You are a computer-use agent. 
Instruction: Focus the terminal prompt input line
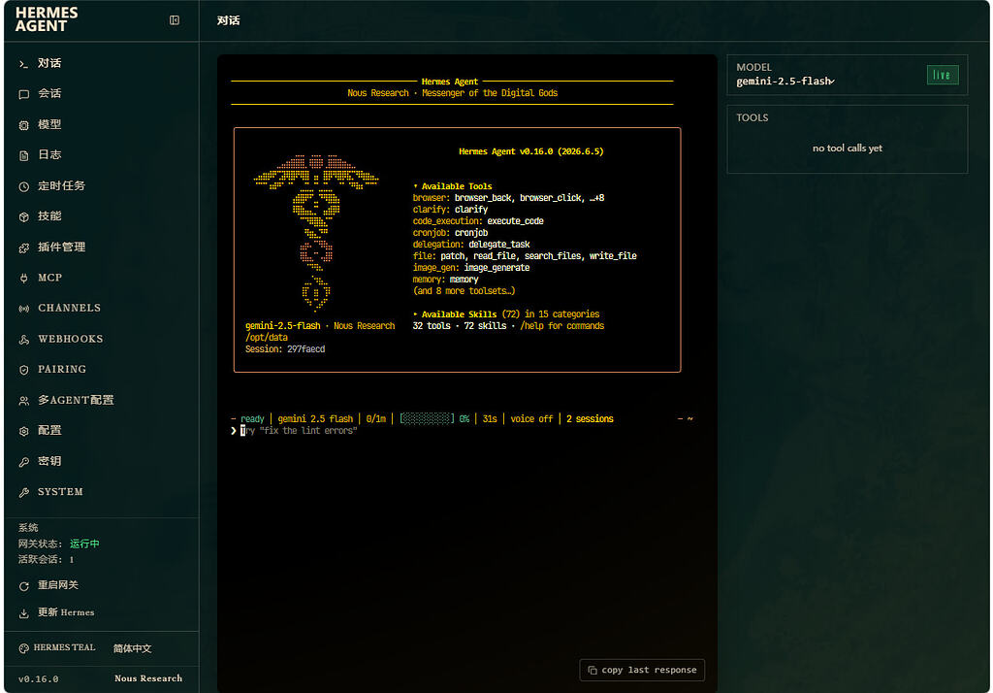point(463,431)
